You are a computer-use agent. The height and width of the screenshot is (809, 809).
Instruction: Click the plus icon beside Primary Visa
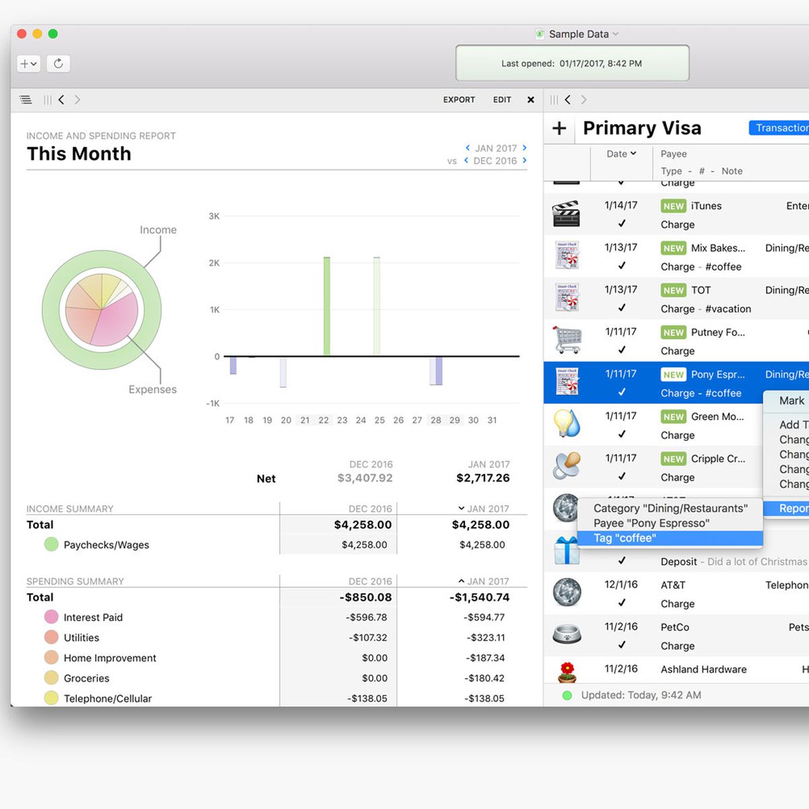[x=559, y=128]
